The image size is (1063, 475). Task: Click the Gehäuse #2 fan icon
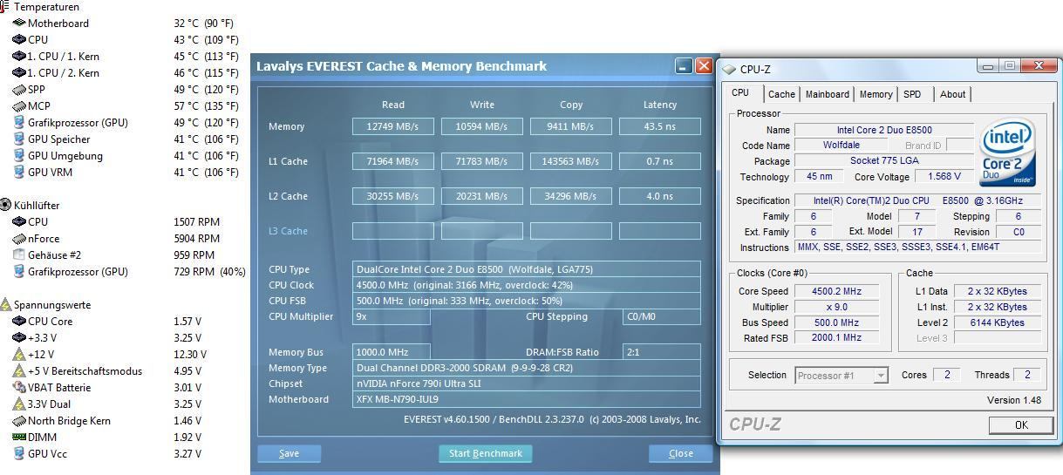click(x=19, y=254)
